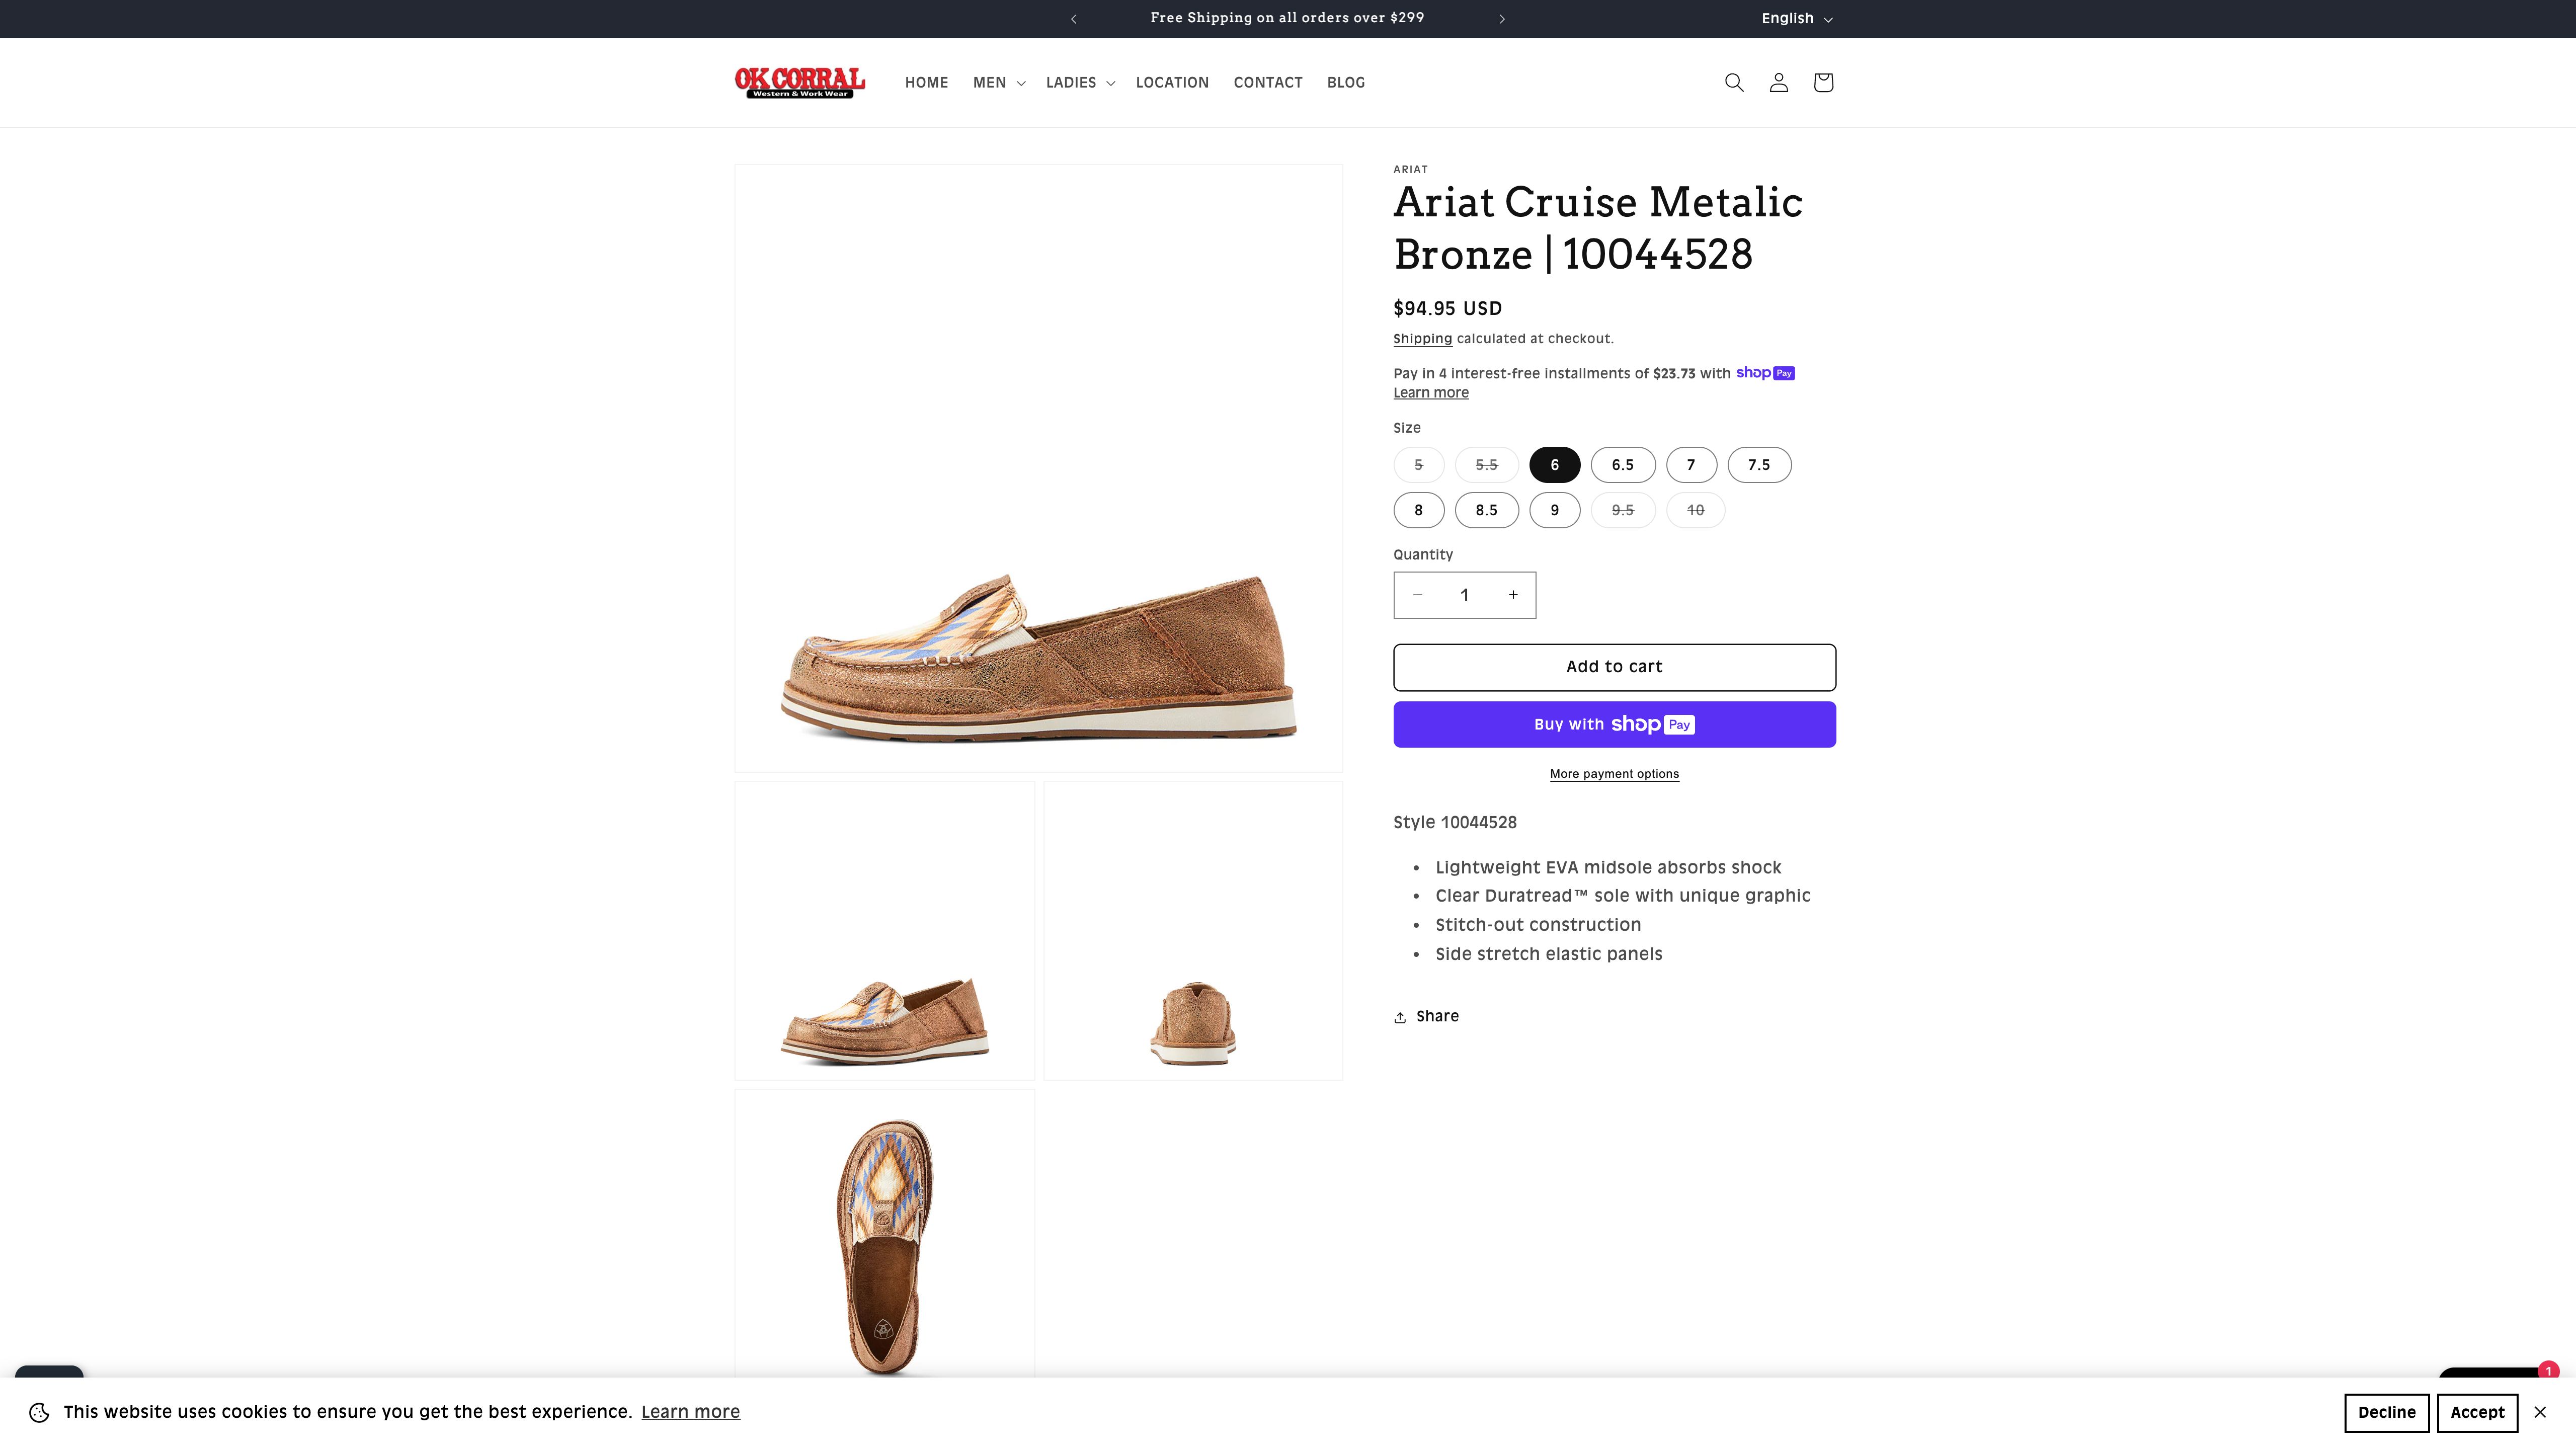Open the shopping cart icon
Image resolution: width=2576 pixels, height=1449 pixels.
pyautogui.click(x=1822, y=83)
